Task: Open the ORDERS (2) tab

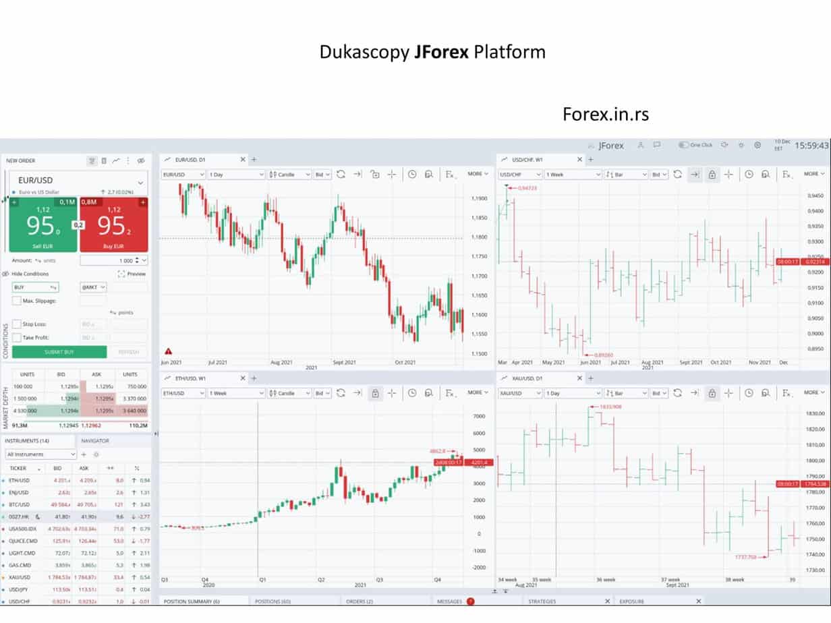Action: click(x=359, y=601)
